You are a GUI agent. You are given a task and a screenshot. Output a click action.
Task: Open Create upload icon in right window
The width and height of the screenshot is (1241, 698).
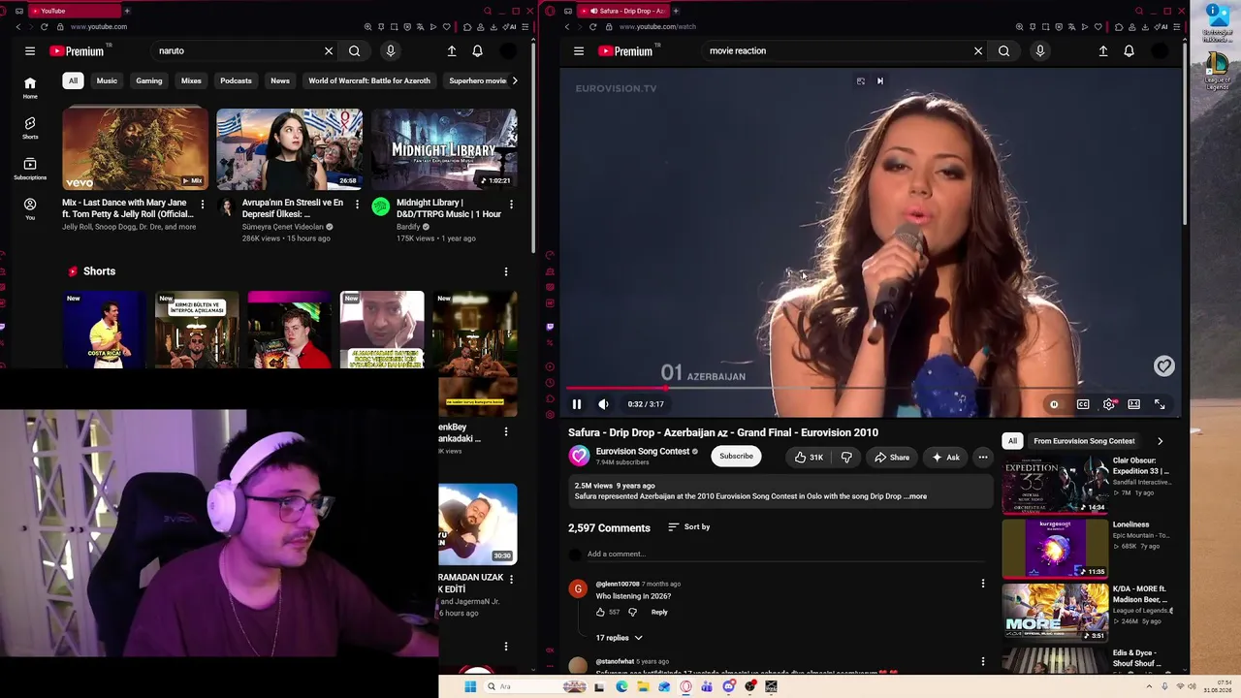click(x=1103, y=51)
